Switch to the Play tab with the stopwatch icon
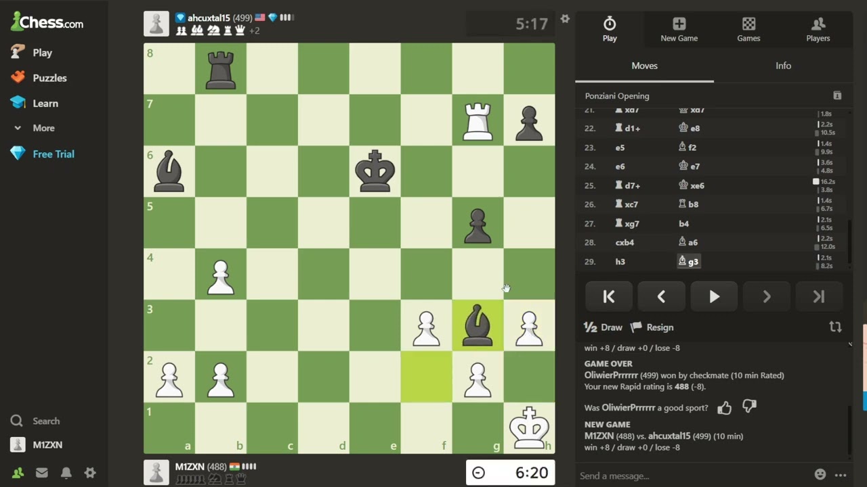 (x=610, y=29)
